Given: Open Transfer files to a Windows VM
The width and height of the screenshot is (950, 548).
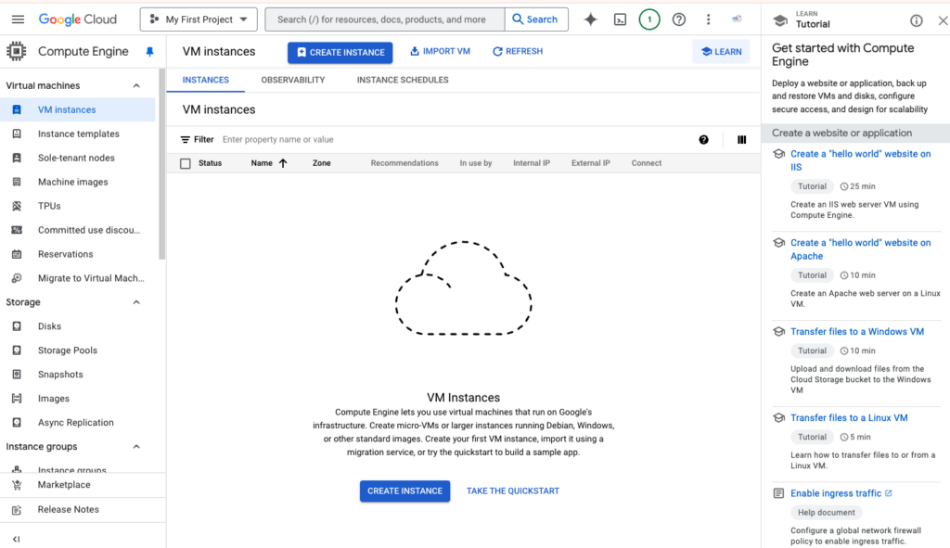Looking at the screenshot, I should (856, 332).
